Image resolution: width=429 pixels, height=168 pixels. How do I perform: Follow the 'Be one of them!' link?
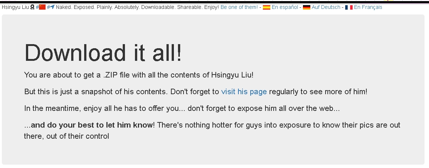pyautogui.click(x=239, y=7)
